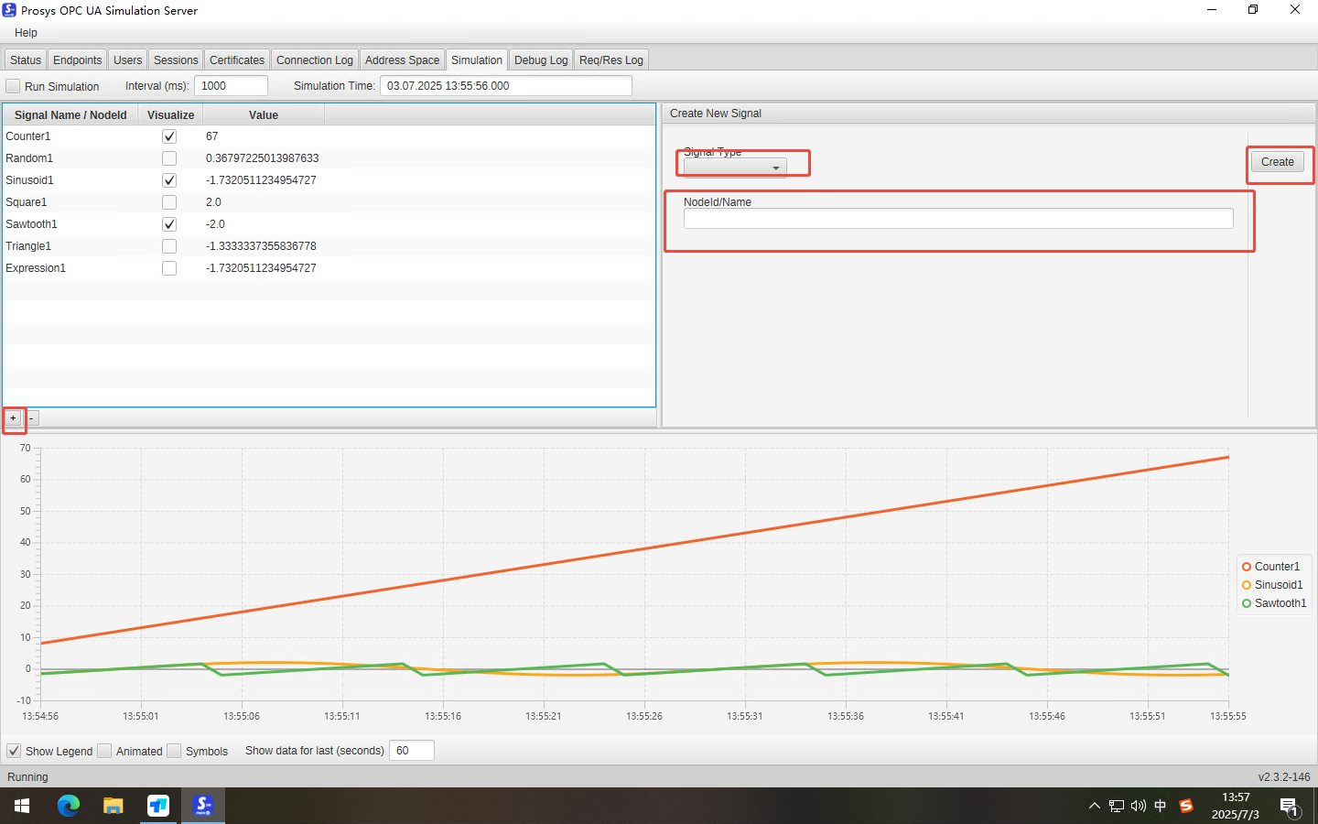Enable Visualize for Square1
Image resolution: width=1318 pixels, height=824 pixels.
[x=169, y=201]
